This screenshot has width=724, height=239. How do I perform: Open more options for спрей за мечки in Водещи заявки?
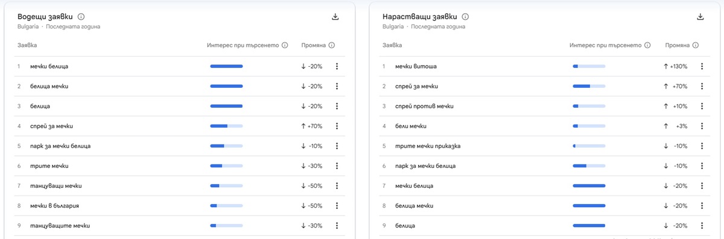(x=337, y=126)
